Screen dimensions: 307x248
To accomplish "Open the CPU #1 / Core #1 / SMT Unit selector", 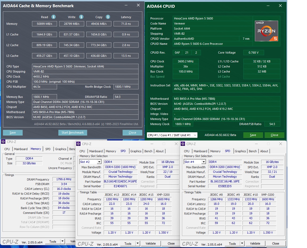I will pyautogui.click(x=172, y=135).
